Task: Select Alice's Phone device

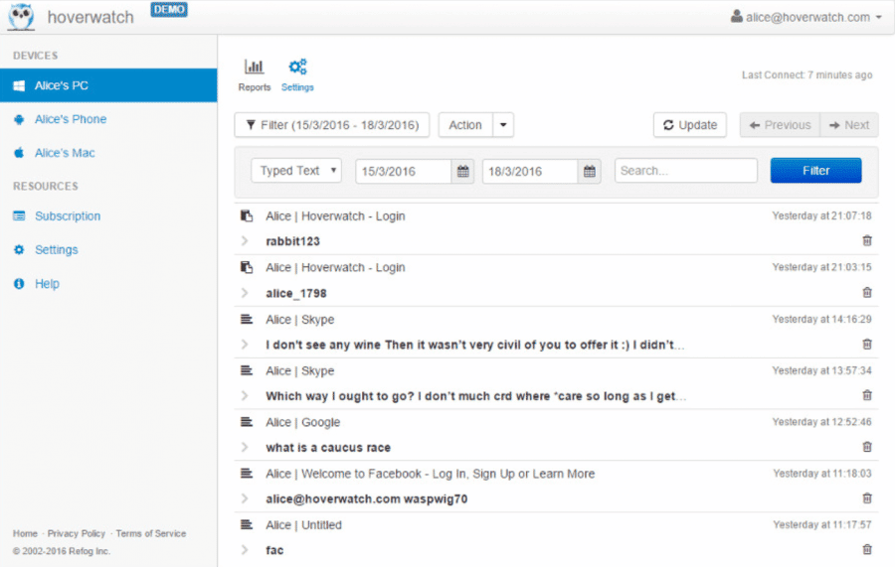Action: point(71,119)
